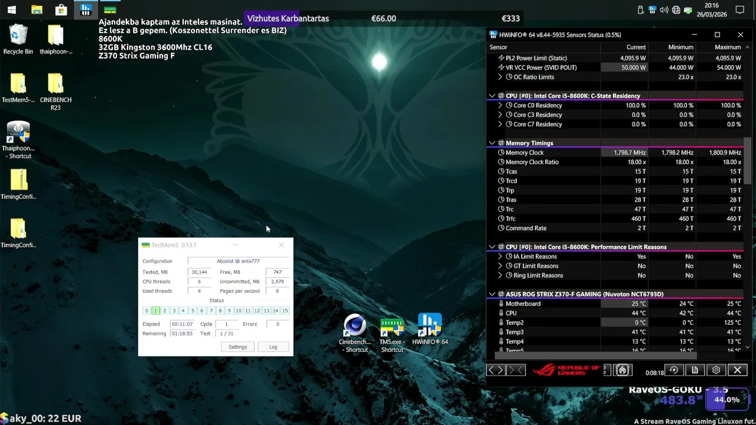Reset the HWiNFO sensor min/max clock button
The image size is (756, 425).
coord(674,370)
